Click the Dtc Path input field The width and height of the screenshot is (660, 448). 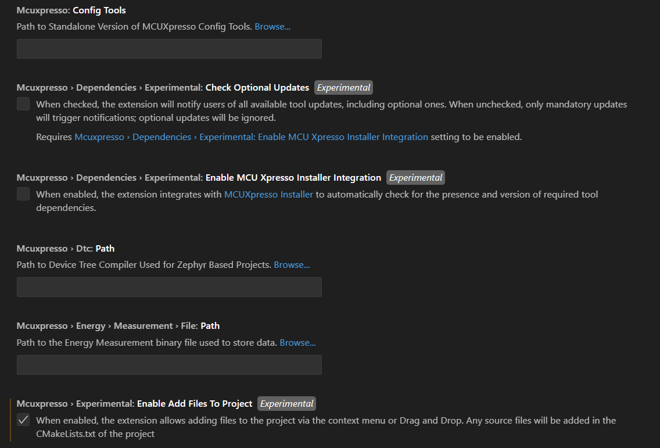(x=168, y=286)
